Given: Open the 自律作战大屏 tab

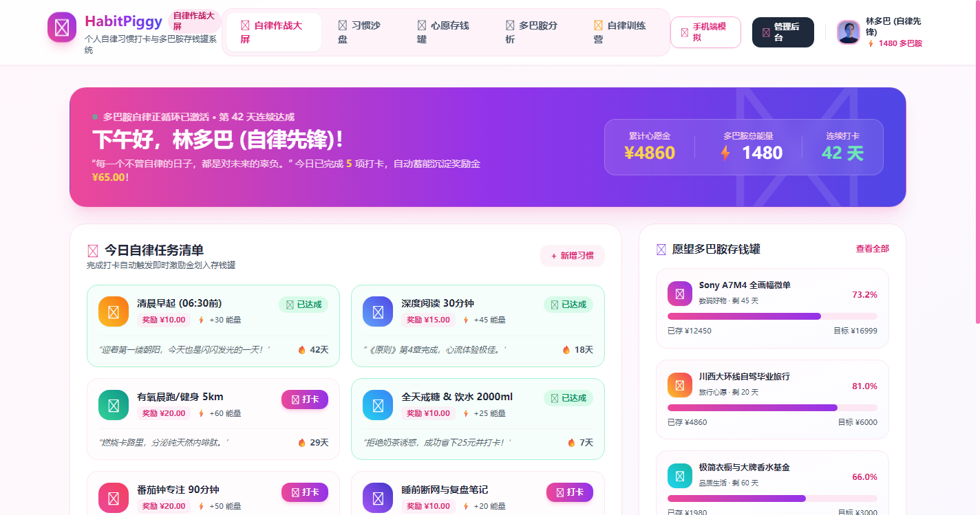Looking at the screenshot, I should click(274, 32).
